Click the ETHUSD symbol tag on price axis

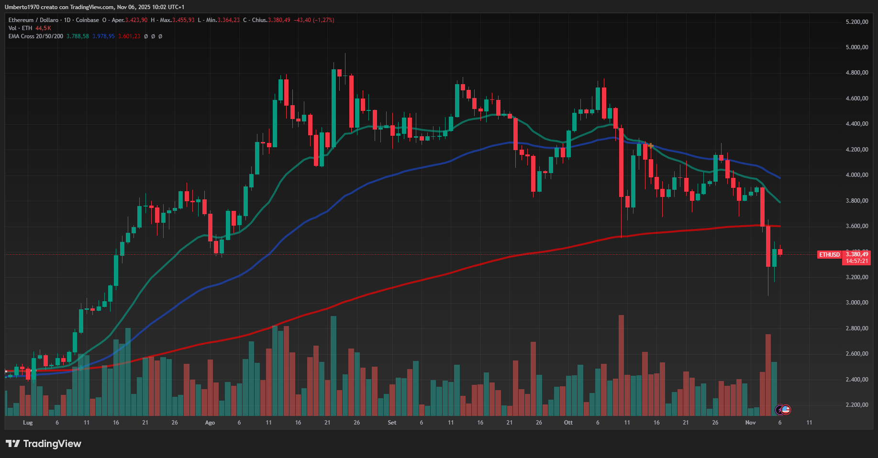click(x=829, y=255)
